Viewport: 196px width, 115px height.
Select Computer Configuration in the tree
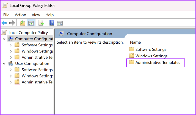click(34, 39)
